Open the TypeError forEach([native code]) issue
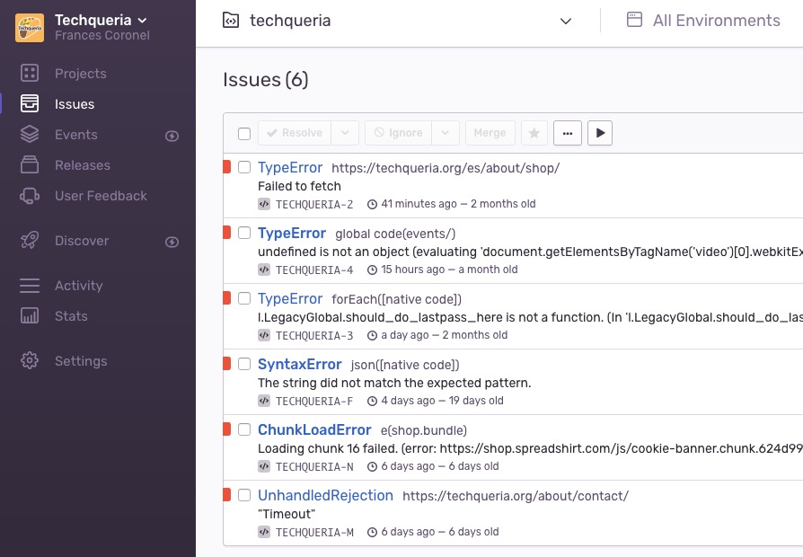The height and width of the screenshot is (557, 803). 290,298
